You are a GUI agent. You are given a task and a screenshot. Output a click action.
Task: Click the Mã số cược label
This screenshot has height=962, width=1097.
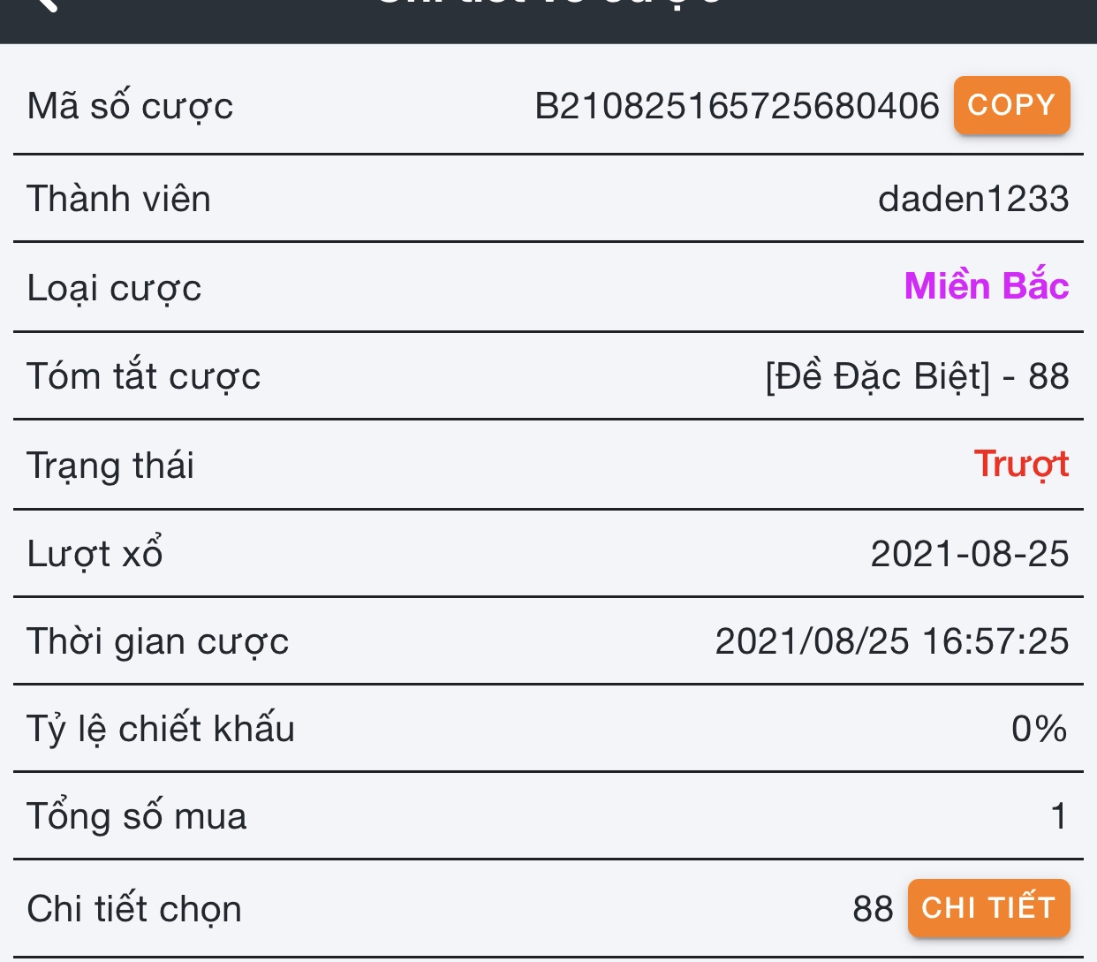130,106
